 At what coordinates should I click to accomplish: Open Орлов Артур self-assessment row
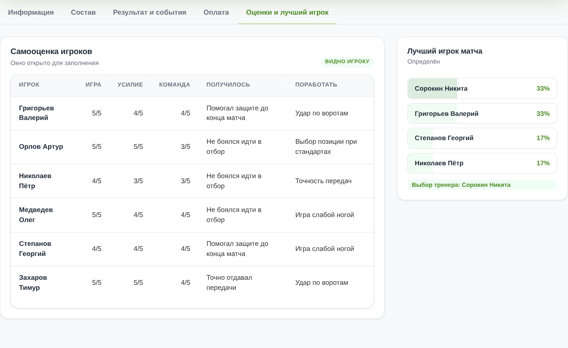[x=192, y=147]
